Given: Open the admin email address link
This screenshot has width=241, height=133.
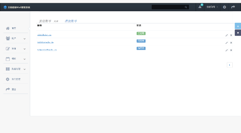Looking at the screenshot, I should tap(44, 35).
